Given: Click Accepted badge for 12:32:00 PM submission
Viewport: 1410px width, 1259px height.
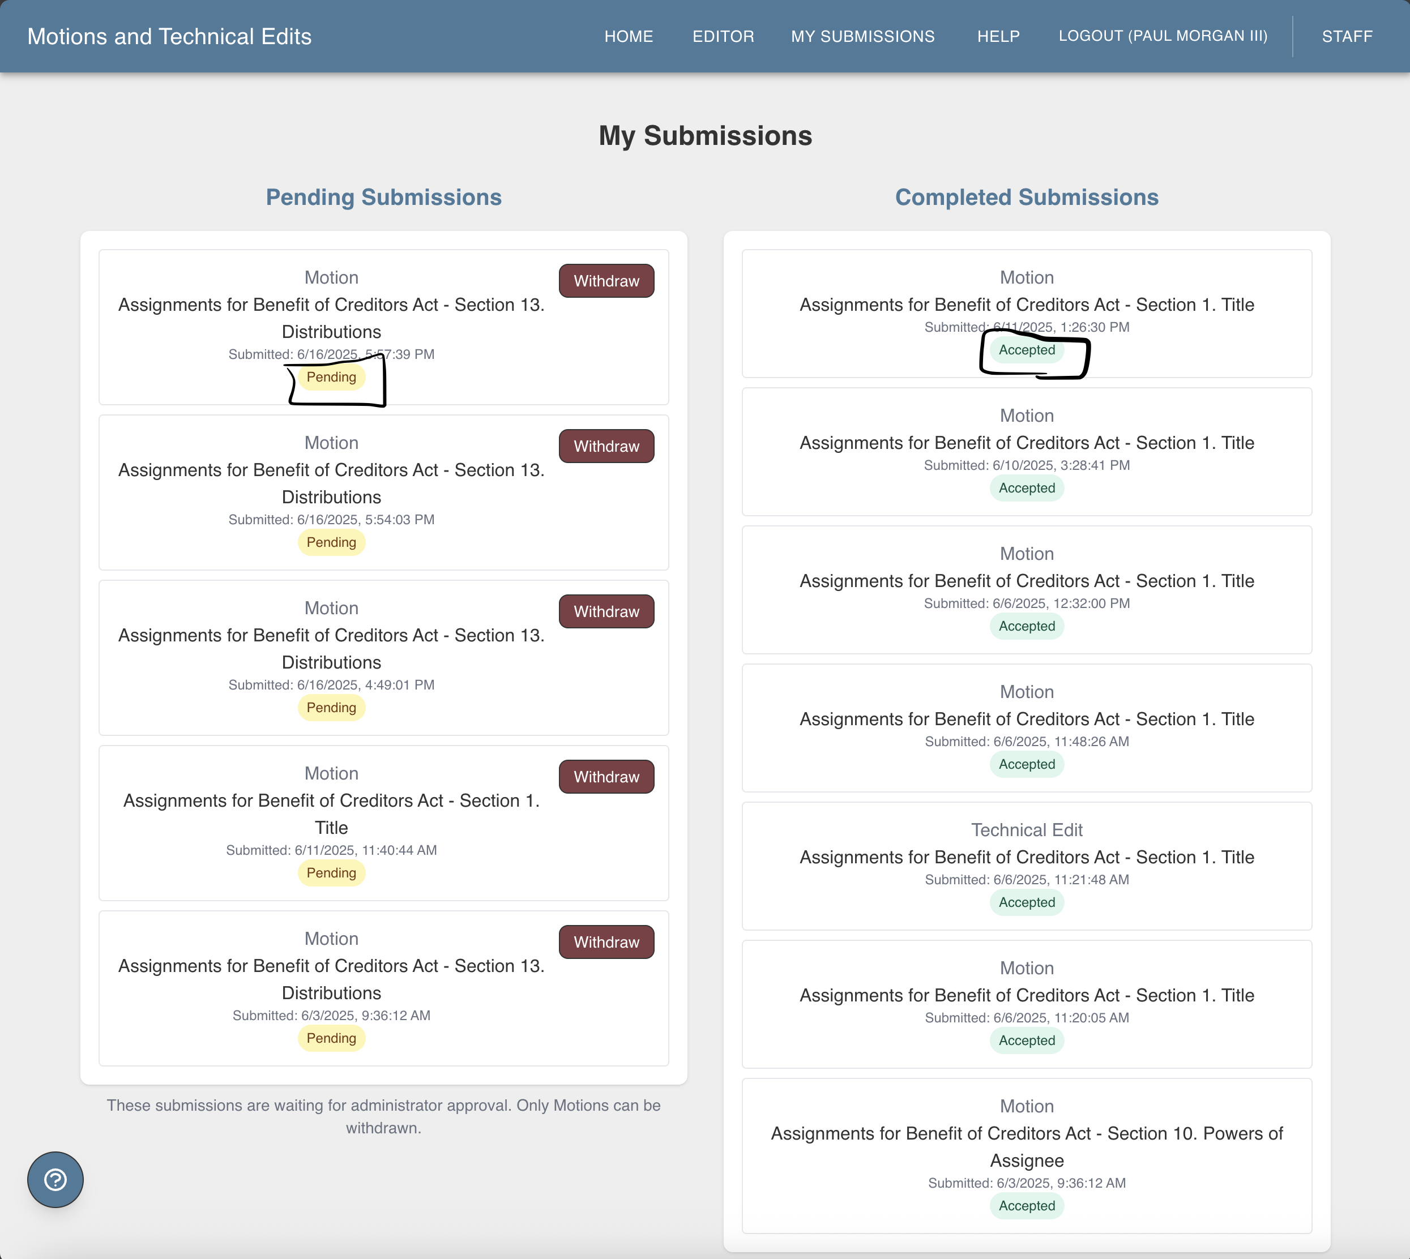Looking at the screenshot, I should pos(1027,627).
